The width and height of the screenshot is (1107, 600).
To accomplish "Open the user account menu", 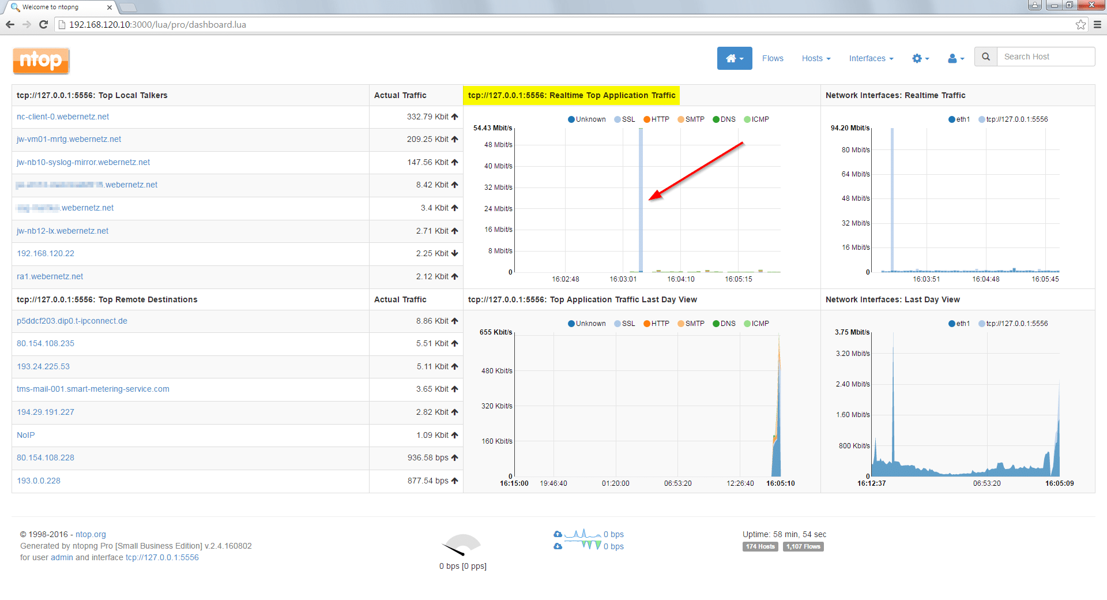I will click(x=956, y=58).
